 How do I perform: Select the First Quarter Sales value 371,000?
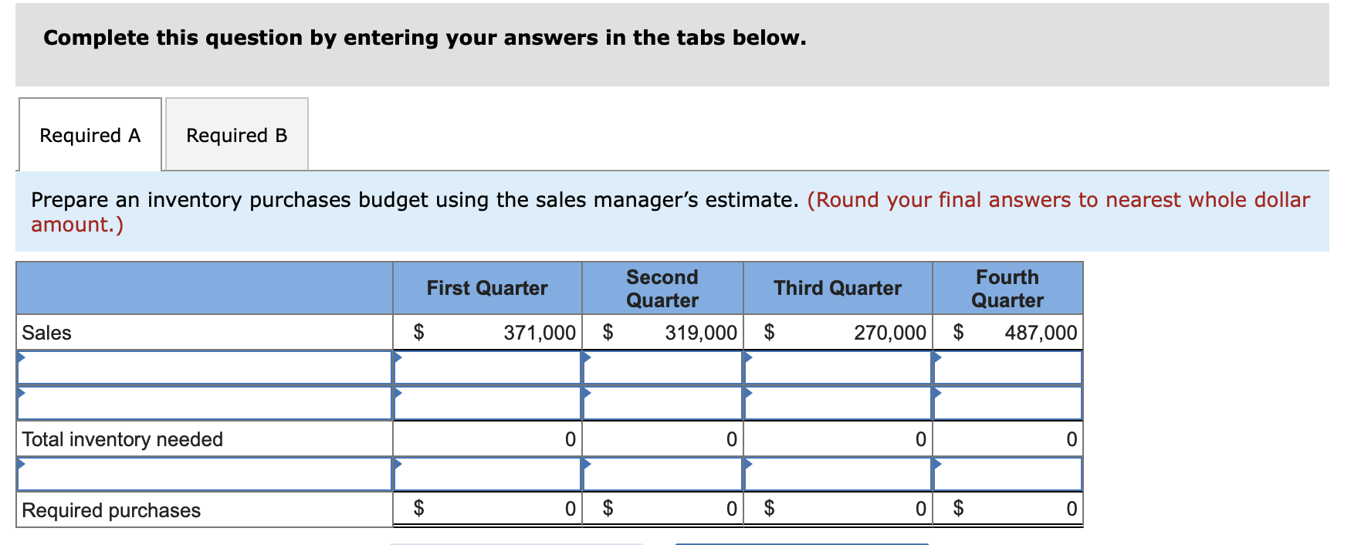click(x=540, y=333)
